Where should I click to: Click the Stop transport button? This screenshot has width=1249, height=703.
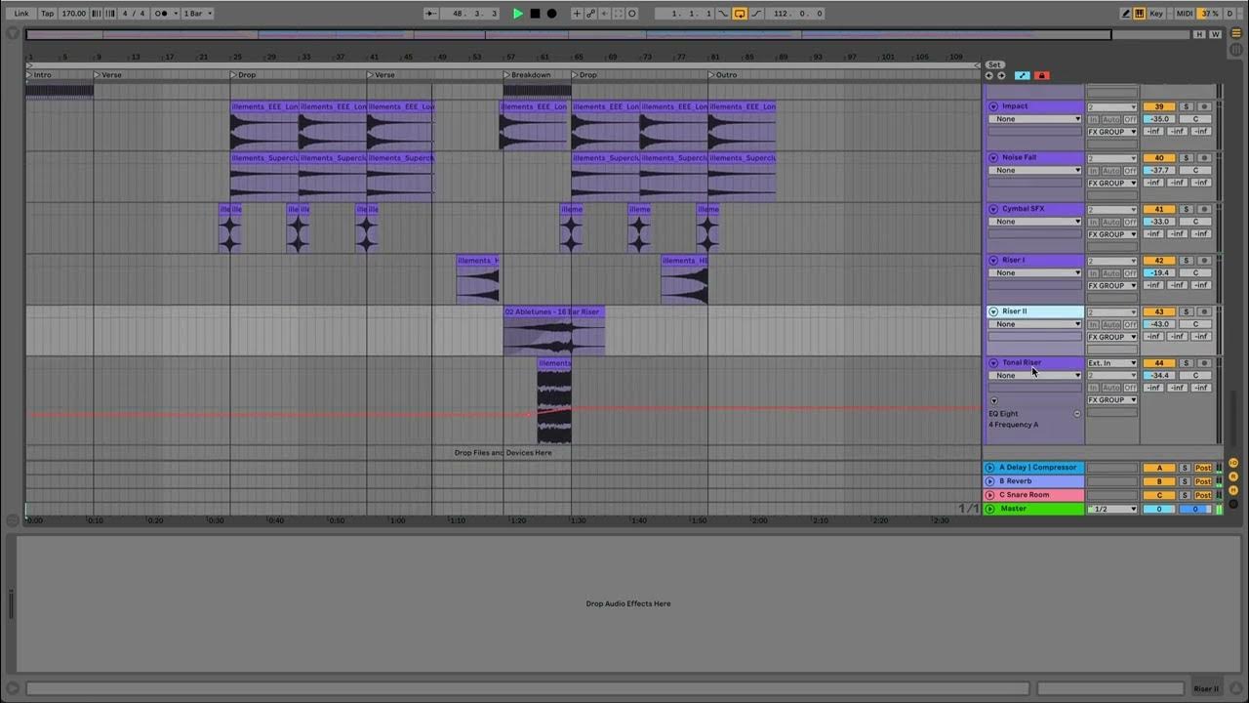tap(535, 14)
